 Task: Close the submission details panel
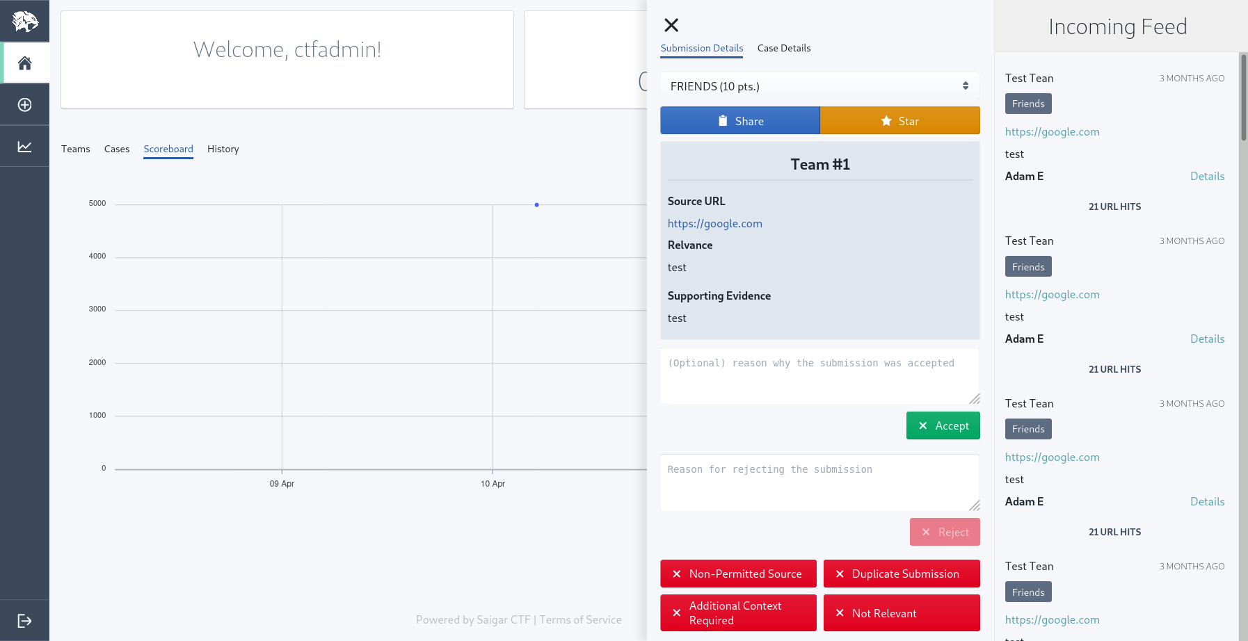(x=671, y=25)
